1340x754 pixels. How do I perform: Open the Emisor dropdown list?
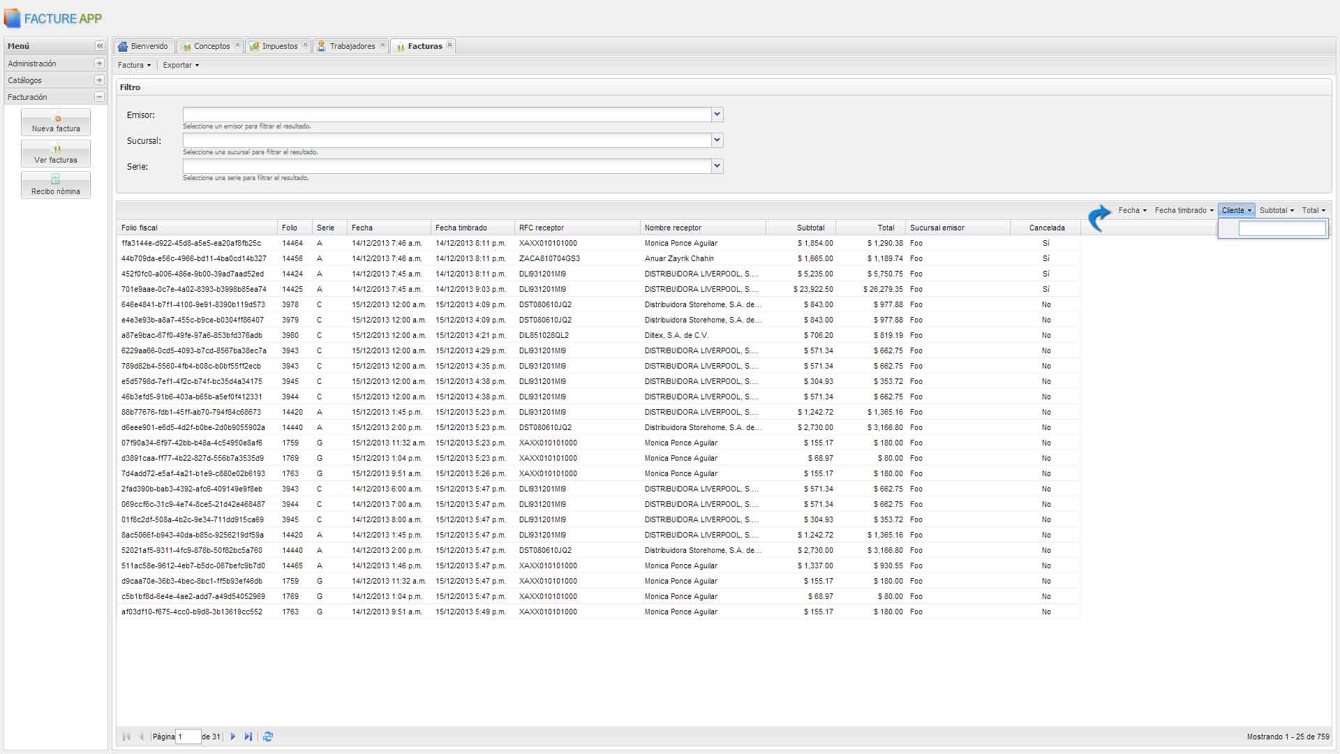pos(717,114)
